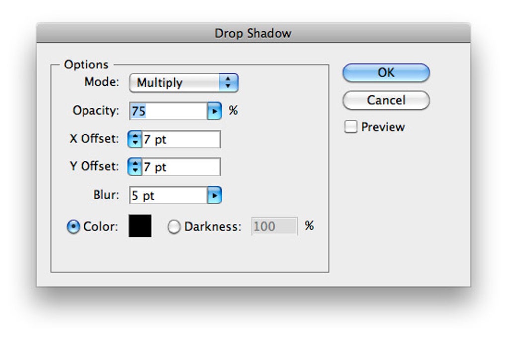The height and width of the screenshot is (337, 507).
Task: Click the X Offset stepper arrows
Action: click(134, 140)
